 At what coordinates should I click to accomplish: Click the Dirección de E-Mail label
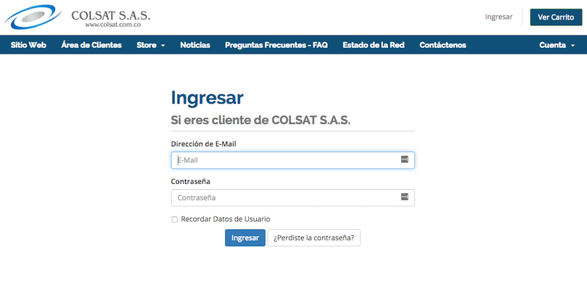pyautogui.click(x=204, y=144)
